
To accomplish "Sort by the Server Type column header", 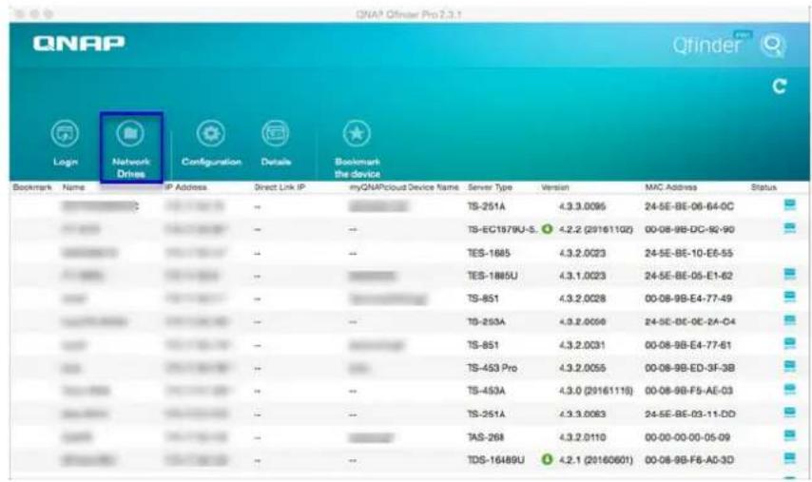I will coord(490,187).
